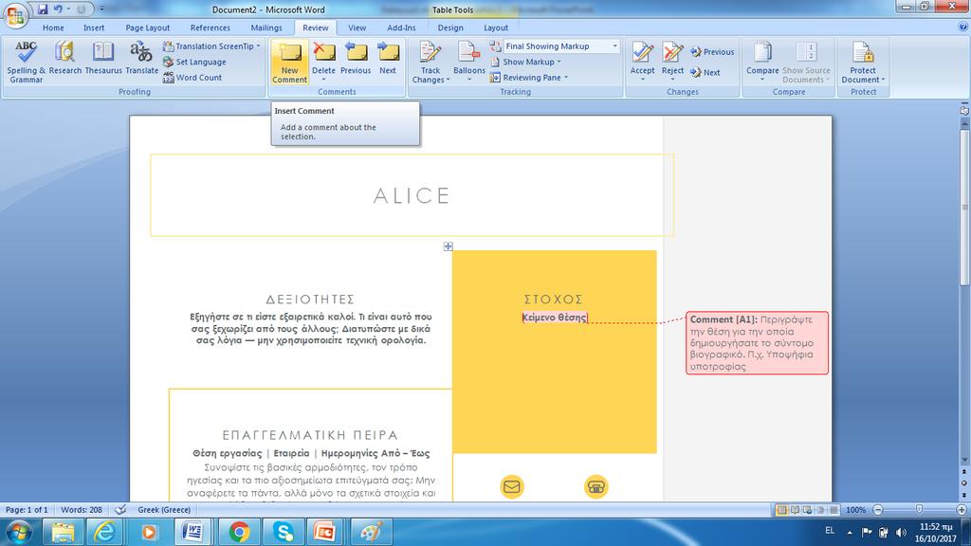
Task: Switch to References tab
Action: click(210, 27)
